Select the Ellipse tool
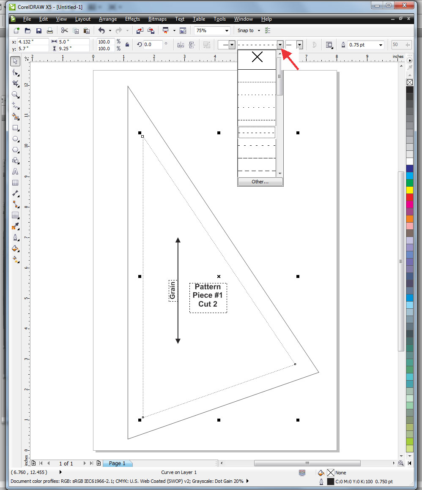This screenshot has width=422, height=490. [15, 139]
